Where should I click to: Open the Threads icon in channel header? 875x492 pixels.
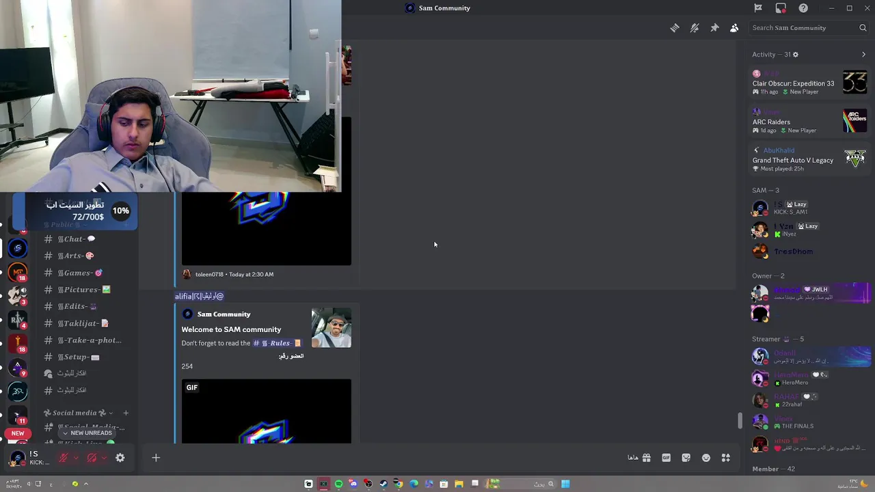[x=675, y=28]
